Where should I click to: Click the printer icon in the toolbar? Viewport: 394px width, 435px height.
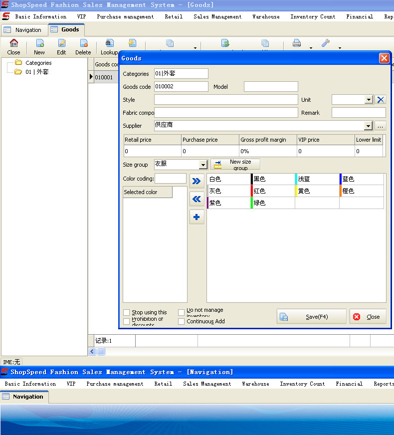click(297, 43)
